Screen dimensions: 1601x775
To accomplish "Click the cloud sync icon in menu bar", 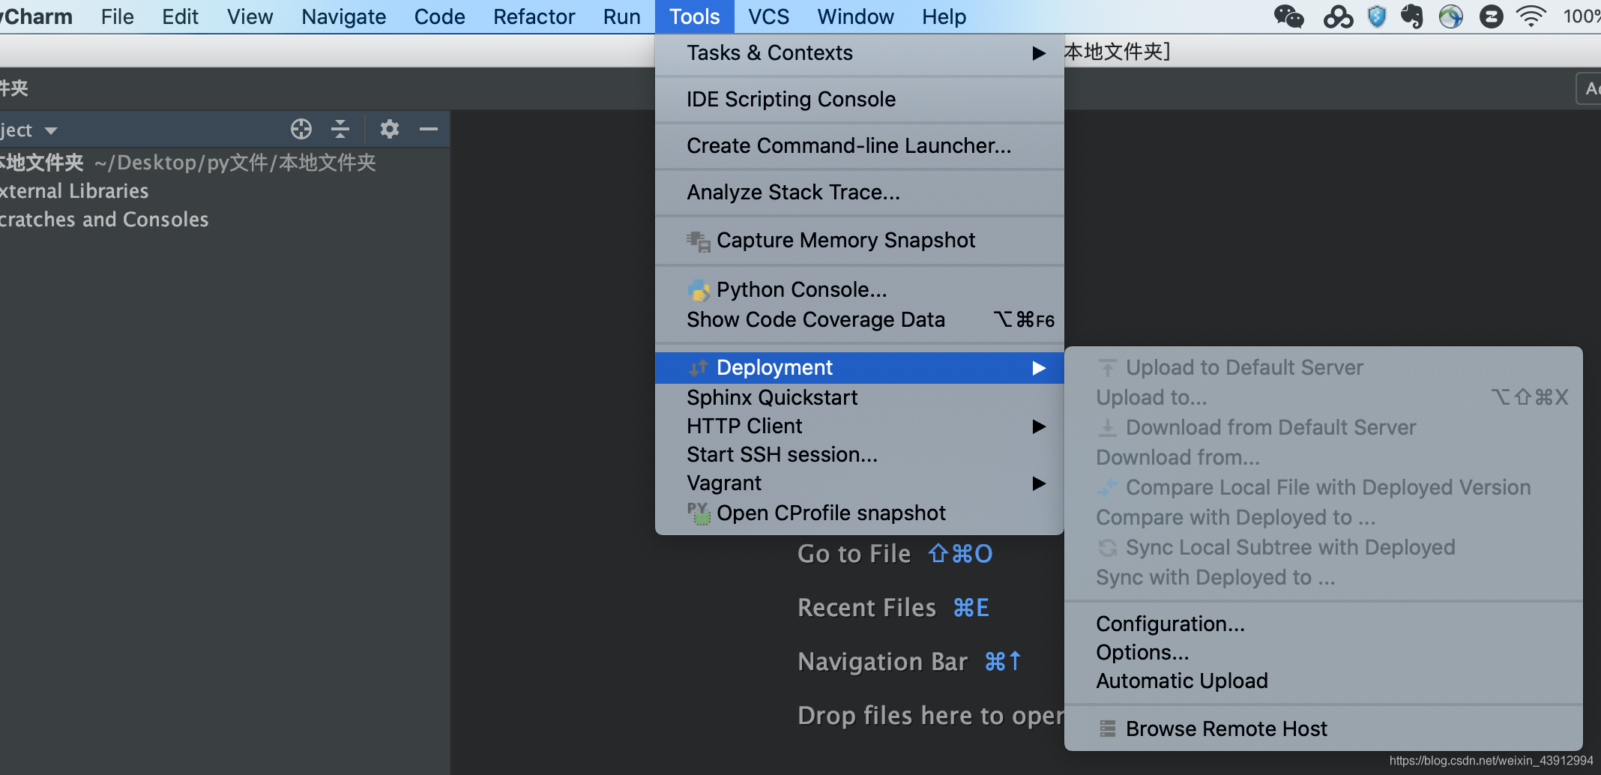I will 1338,16.
